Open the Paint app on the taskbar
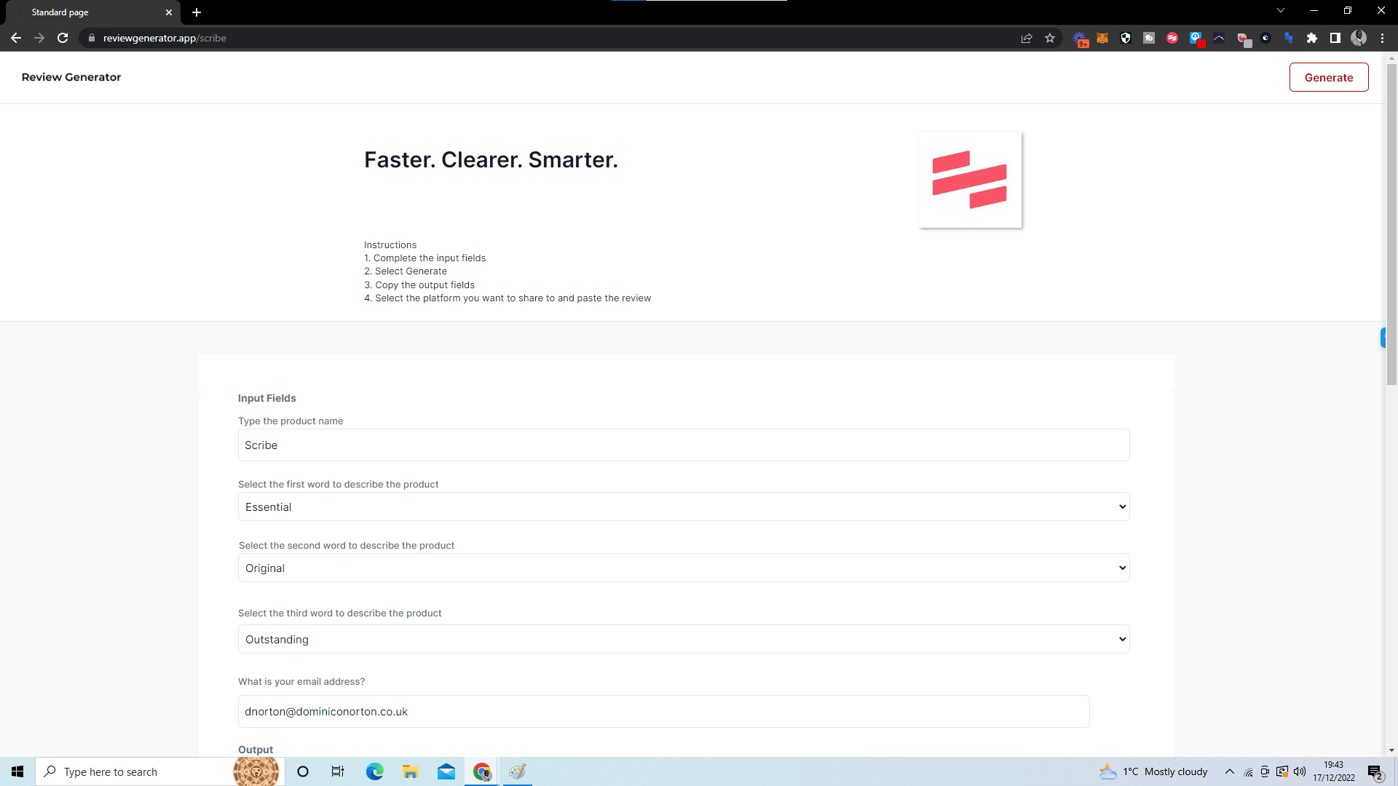The height and width of the screenshot is (786, 1398). click(517, 771)
